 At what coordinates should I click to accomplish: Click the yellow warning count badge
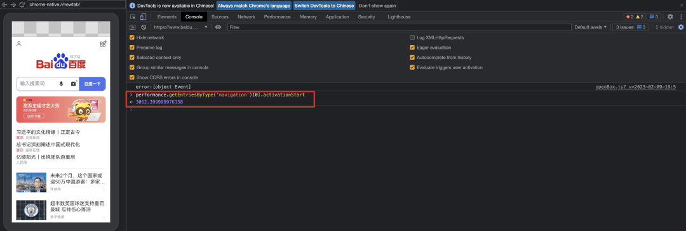tap(640, 16)
